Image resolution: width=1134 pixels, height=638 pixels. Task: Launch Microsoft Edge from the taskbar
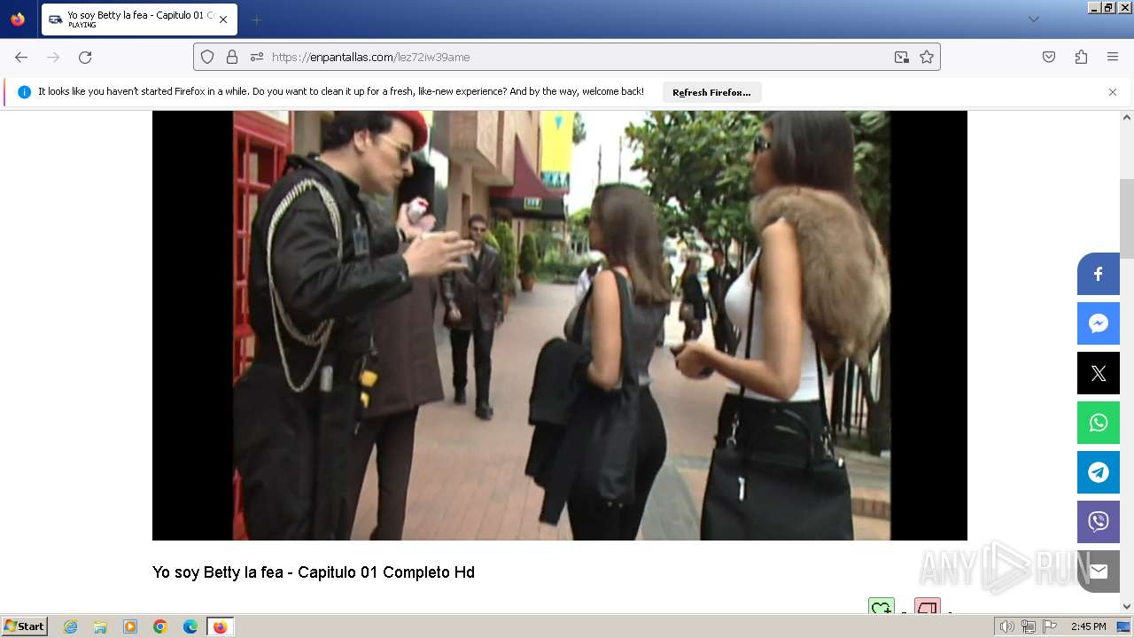[x=190, y=626]
